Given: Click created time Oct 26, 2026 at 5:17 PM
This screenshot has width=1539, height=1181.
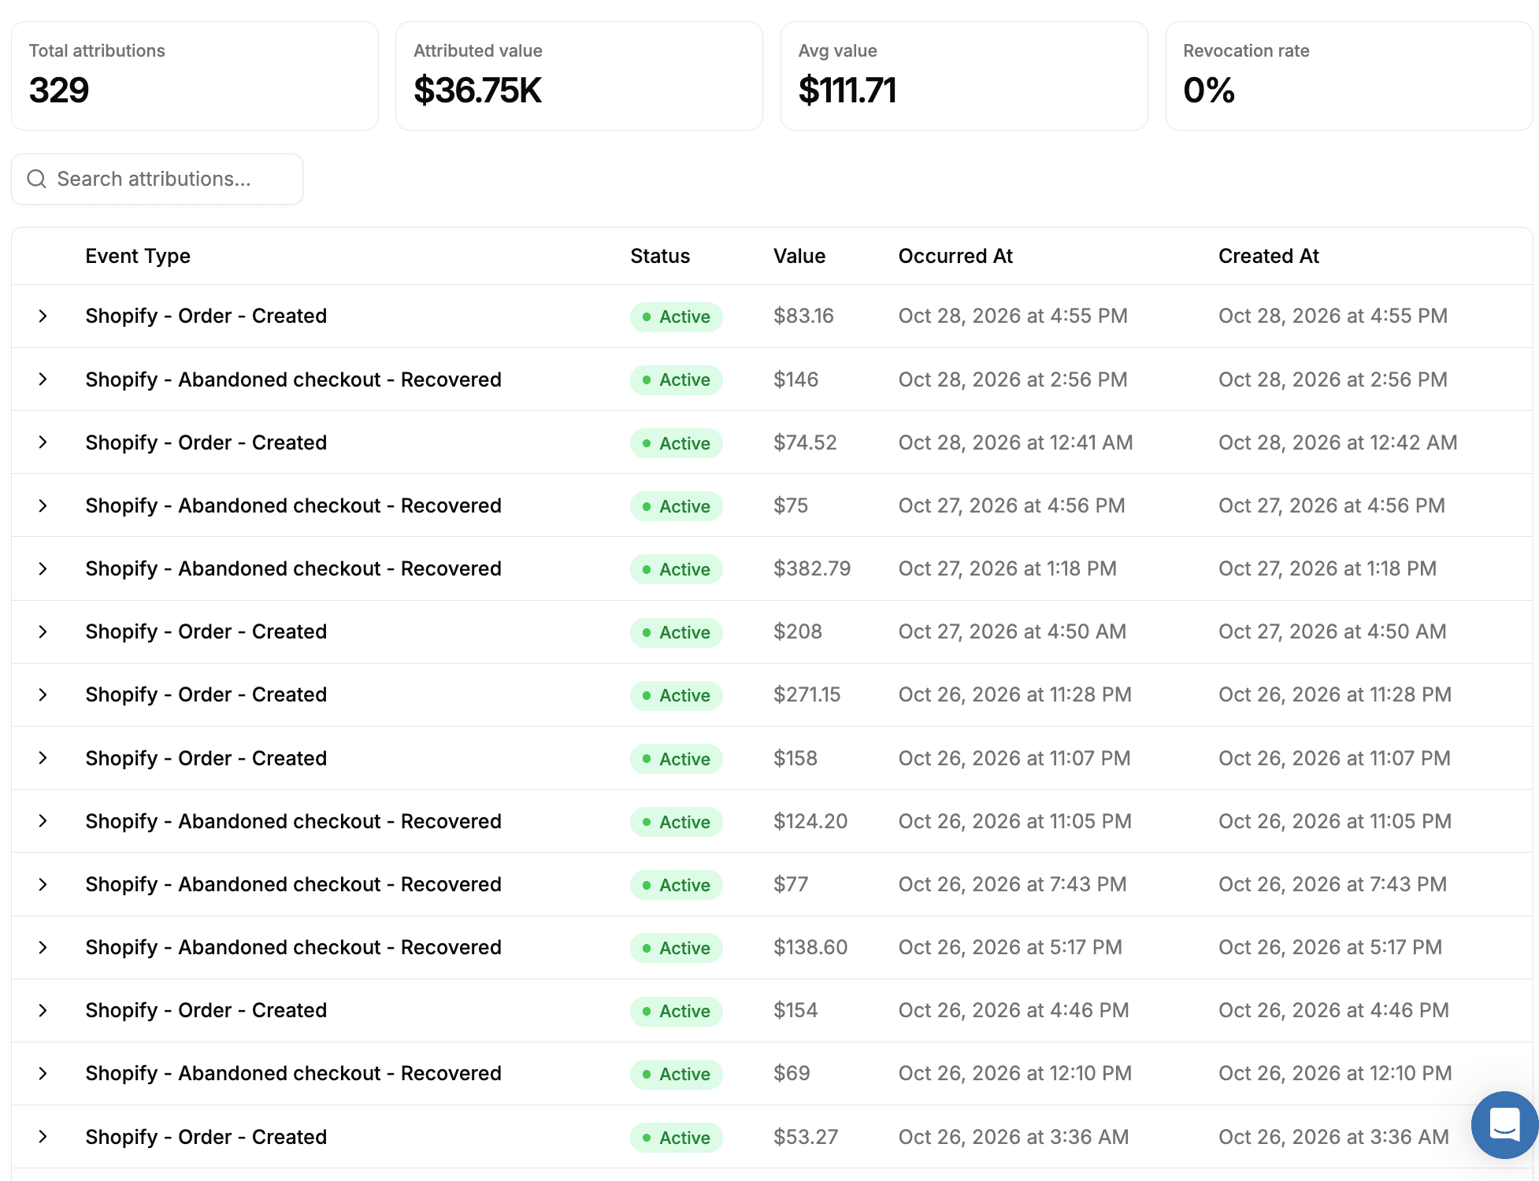Looking at the screenshot, I should point(1330,947).
